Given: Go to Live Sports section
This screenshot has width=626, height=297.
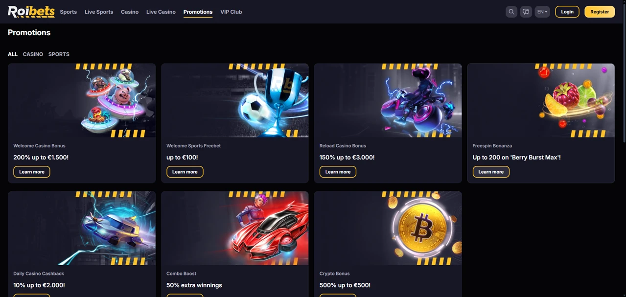Looking at the screenshot, I should pyautogui.click(x=99, y=12).
